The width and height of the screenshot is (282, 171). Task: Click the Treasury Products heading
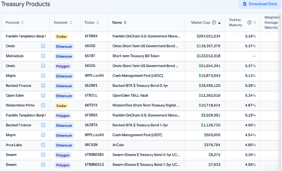coord(25,4)
